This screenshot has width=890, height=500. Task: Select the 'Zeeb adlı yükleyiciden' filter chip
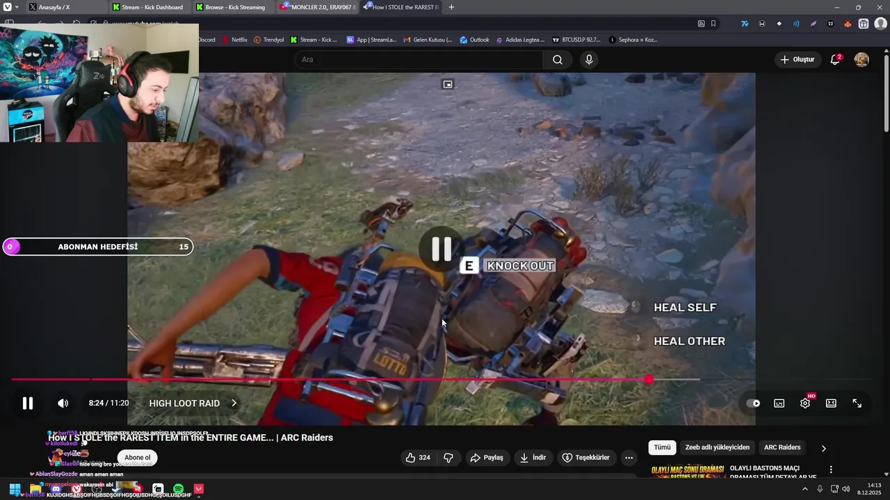point(718,448)
